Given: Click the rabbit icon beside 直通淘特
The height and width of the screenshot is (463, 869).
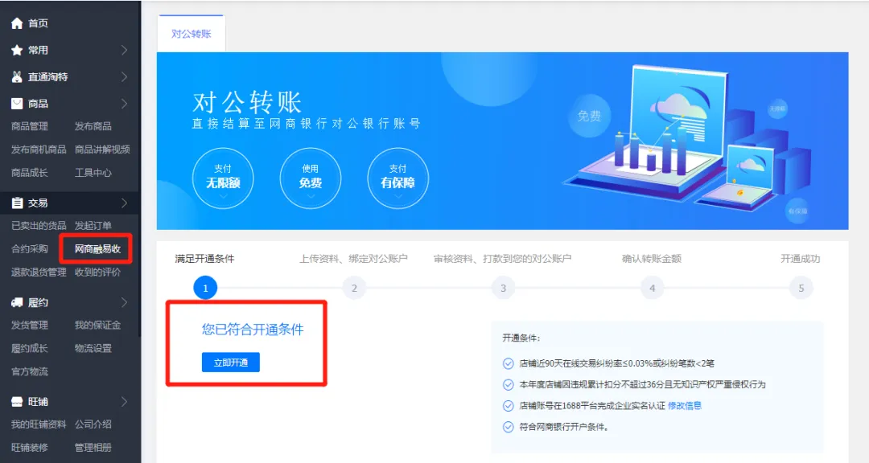Looking at the screenshot, I should [17, 77].
